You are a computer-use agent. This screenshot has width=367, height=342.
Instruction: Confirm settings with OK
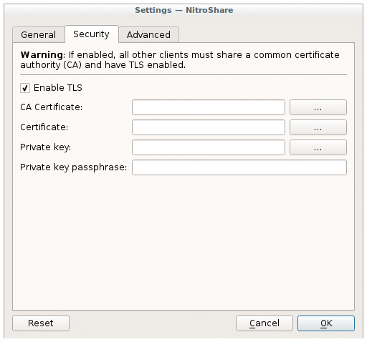click(x=326, y=323)
